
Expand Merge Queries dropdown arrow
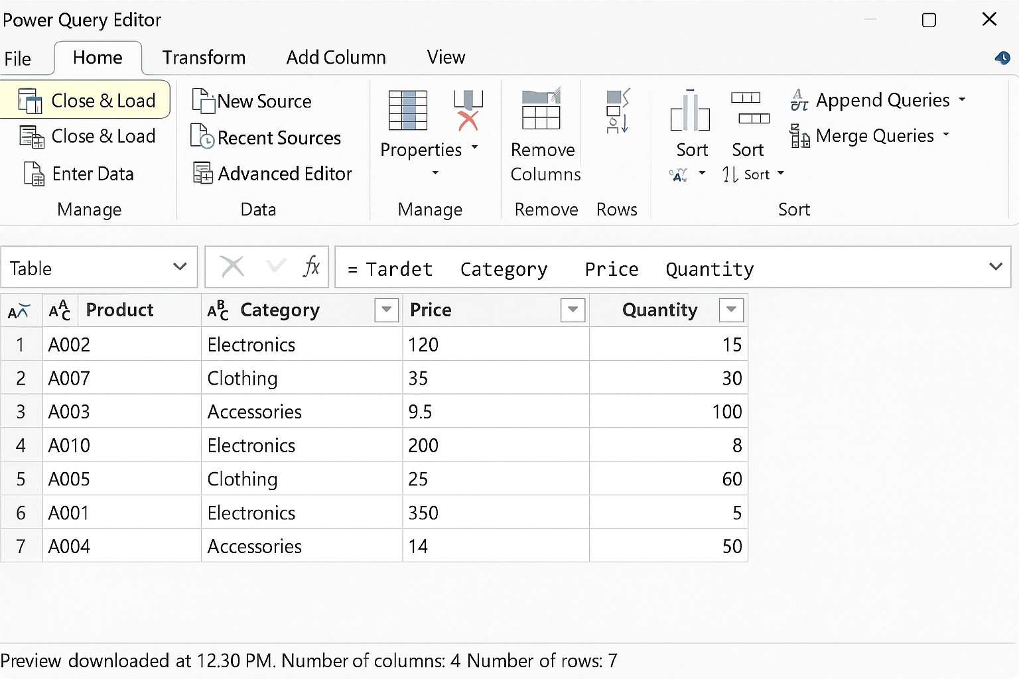click(x=946, y=135)
